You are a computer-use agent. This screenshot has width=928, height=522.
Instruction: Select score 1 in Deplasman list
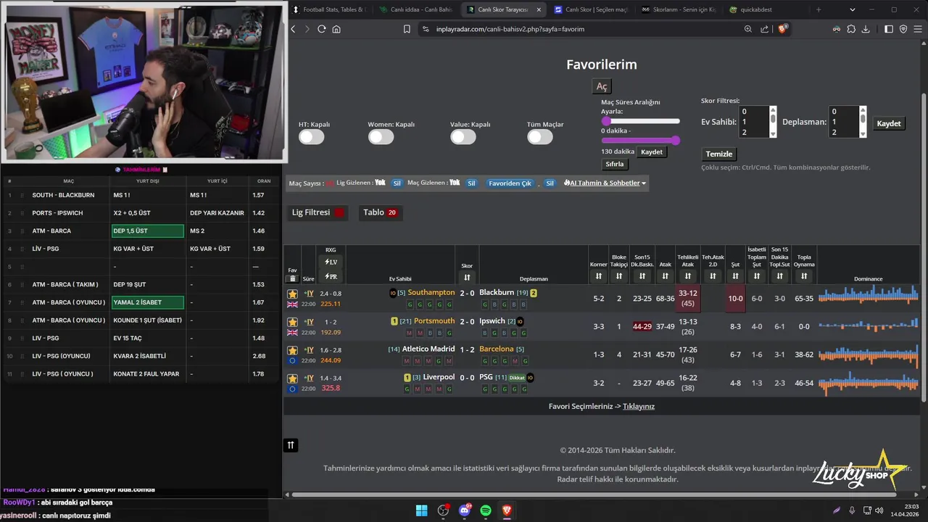point(843,122)
